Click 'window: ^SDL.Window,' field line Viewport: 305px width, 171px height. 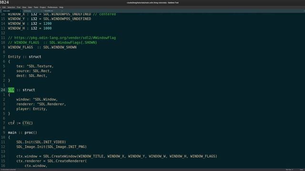click(37, 99)
